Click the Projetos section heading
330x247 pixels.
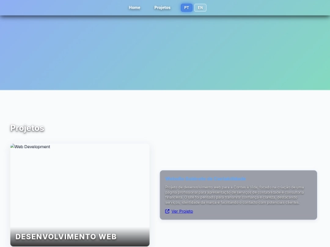point(27,128)
